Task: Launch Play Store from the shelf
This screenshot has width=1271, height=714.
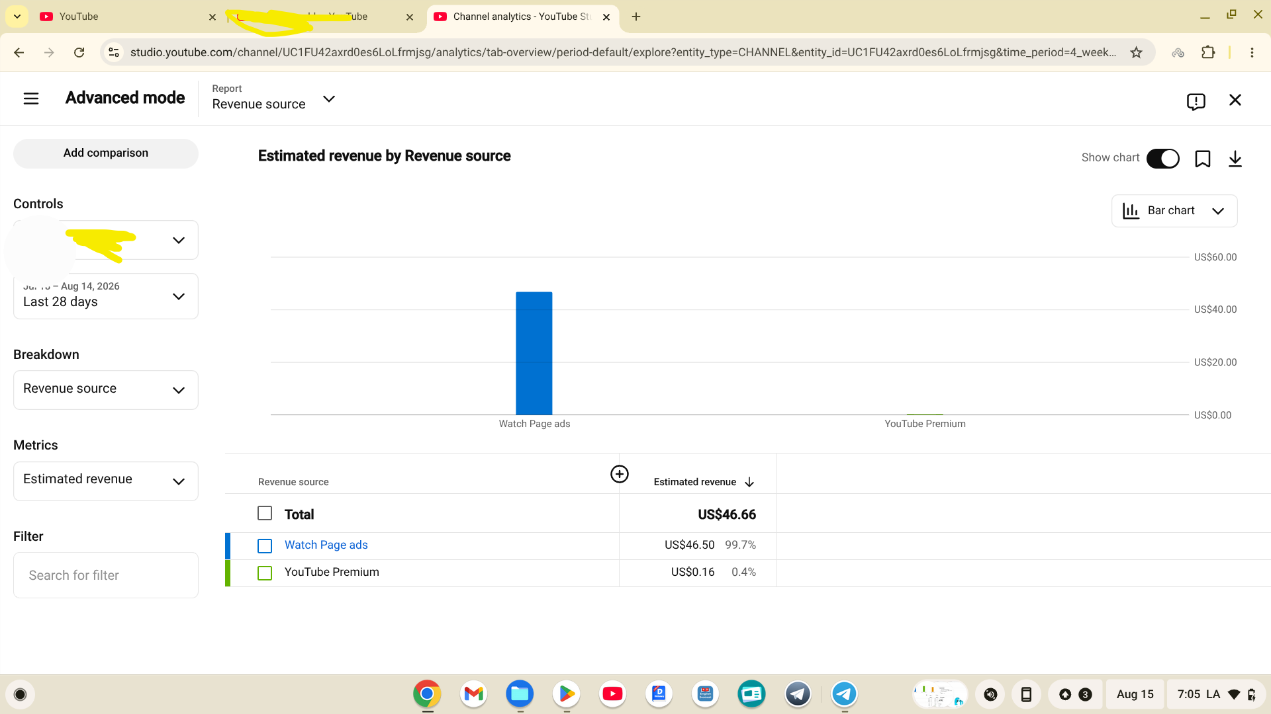Action: (566, 694)
